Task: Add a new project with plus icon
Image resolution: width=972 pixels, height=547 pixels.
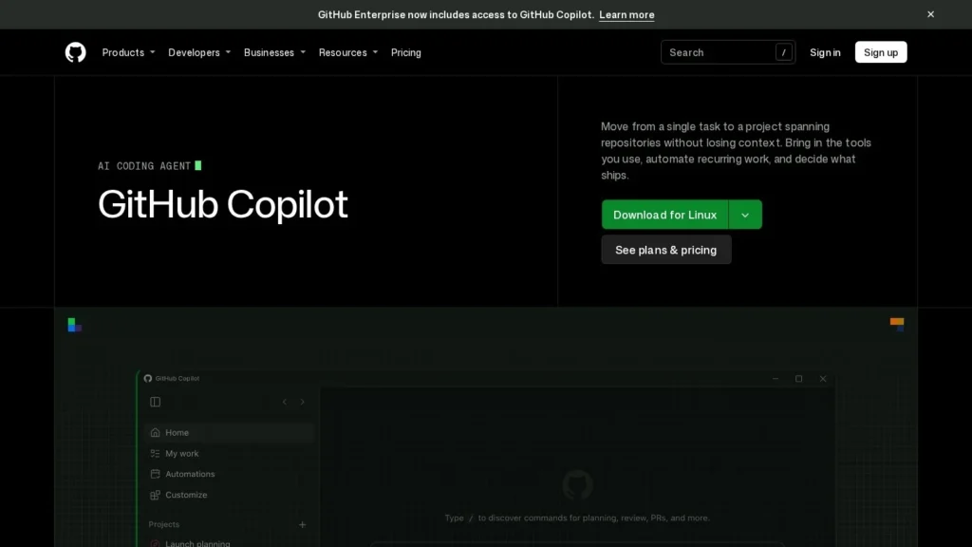Action: (303, 524)
